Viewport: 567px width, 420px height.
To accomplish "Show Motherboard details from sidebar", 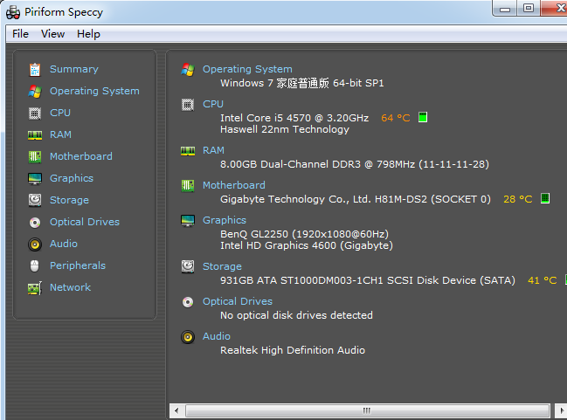I will click(x=81, y=156).
